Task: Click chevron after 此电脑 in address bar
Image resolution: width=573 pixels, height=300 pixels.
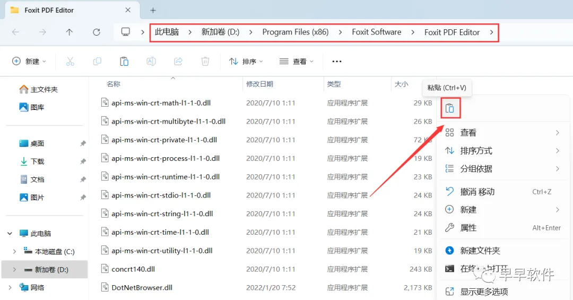Action: coord(189,32)
